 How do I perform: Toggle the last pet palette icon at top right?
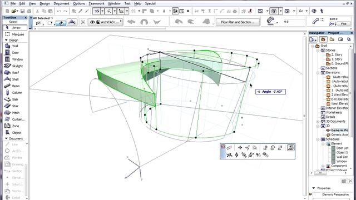click(290, 148)
